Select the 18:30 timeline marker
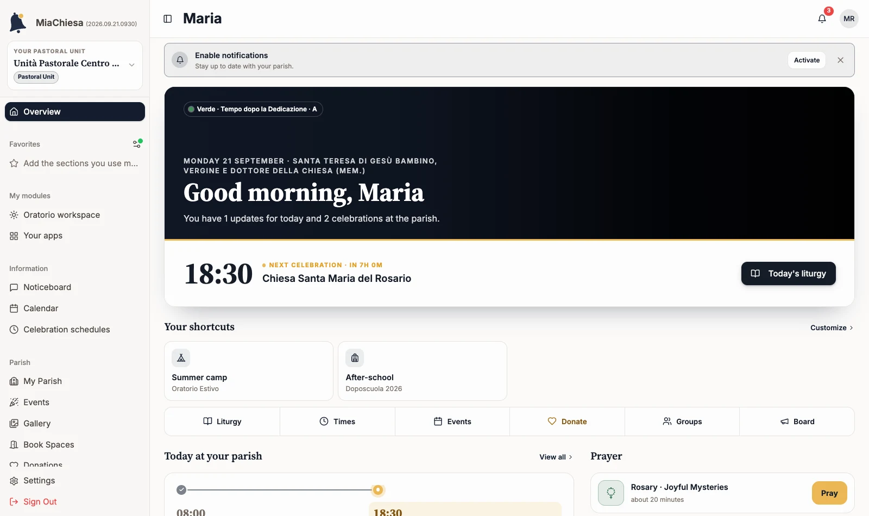The height and width of the screenshot is (516, 869). pos(378,490)
